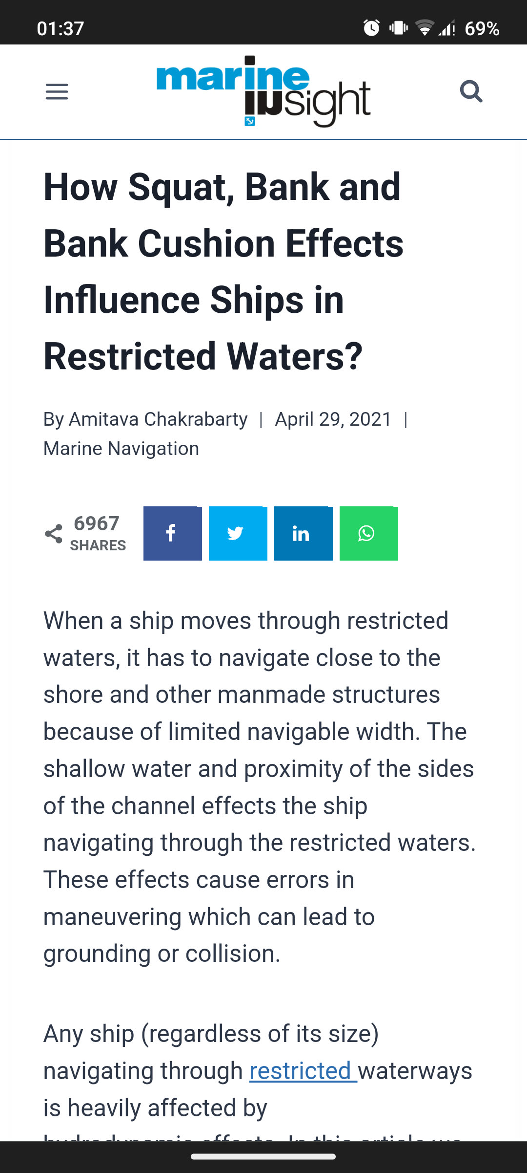Open the hamburger navigation menu
Viewport: 527px width, 1173px height.
coord(57,91)
